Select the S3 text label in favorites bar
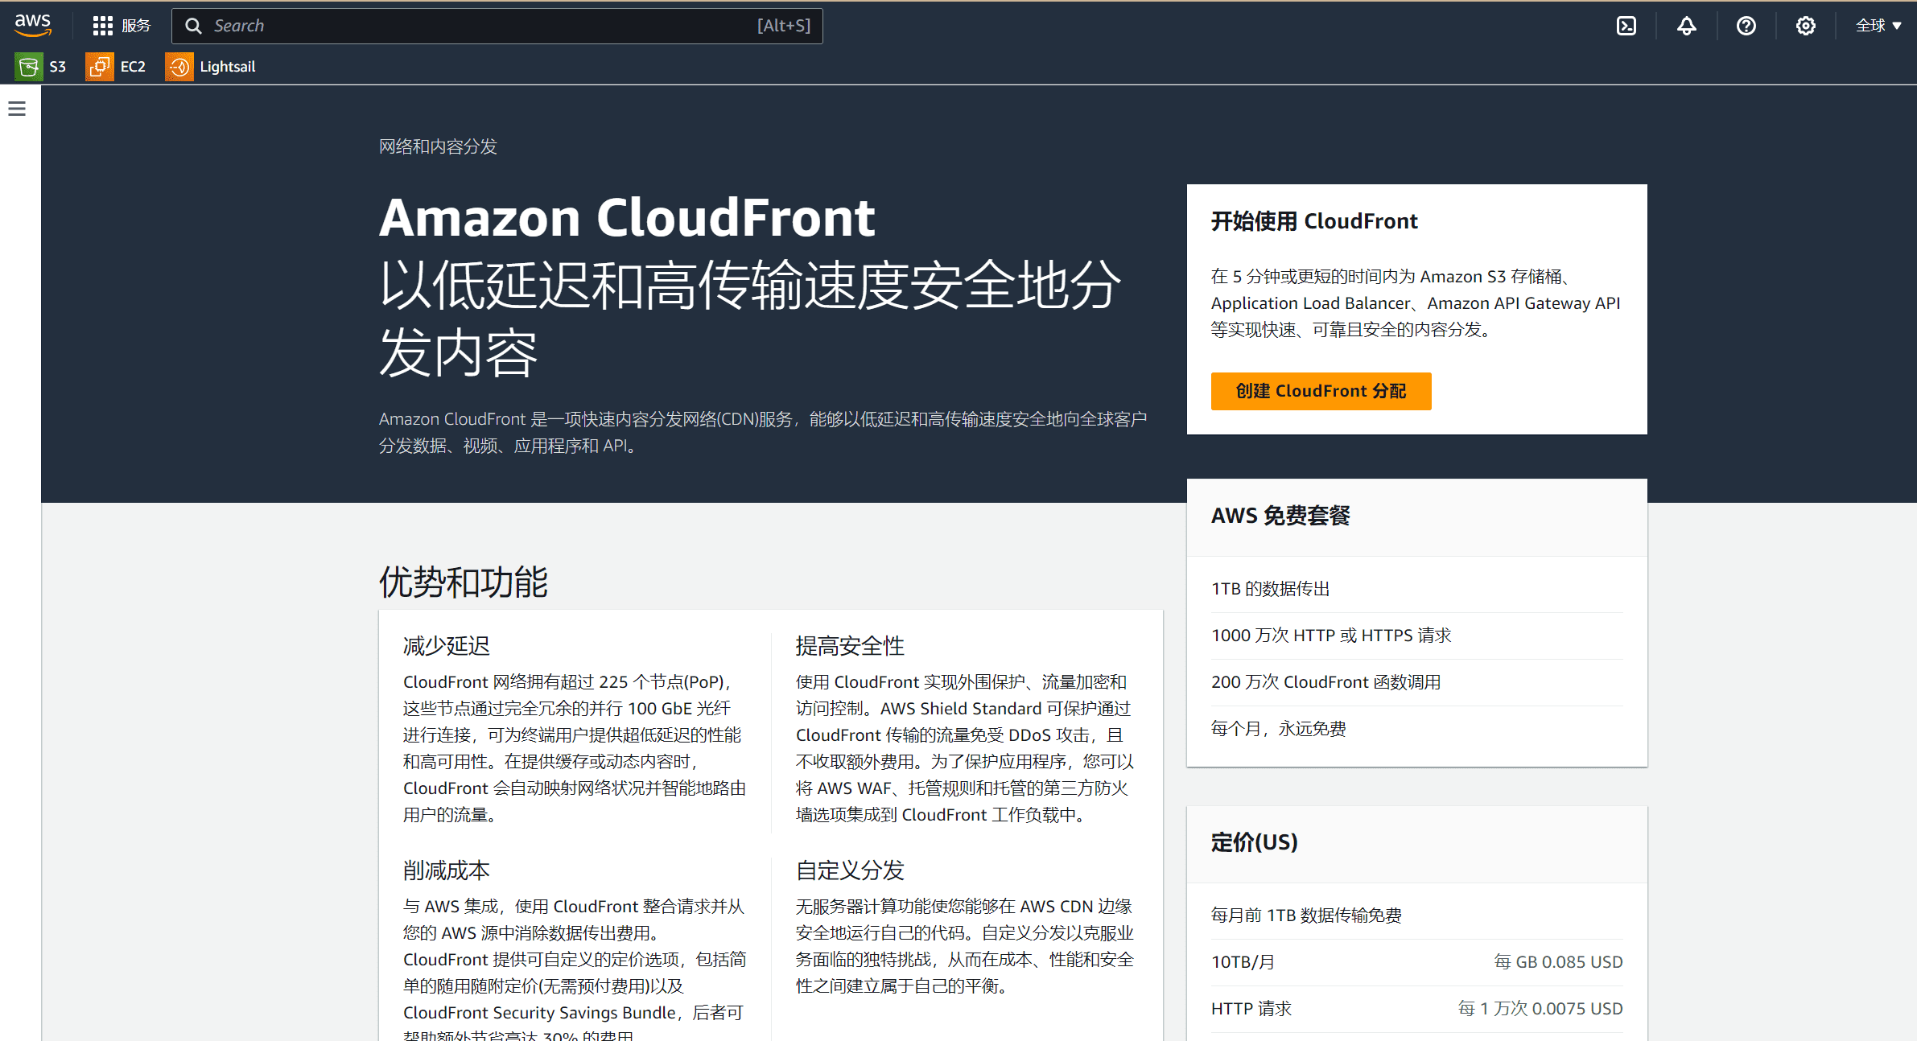 tap(57, 66)
